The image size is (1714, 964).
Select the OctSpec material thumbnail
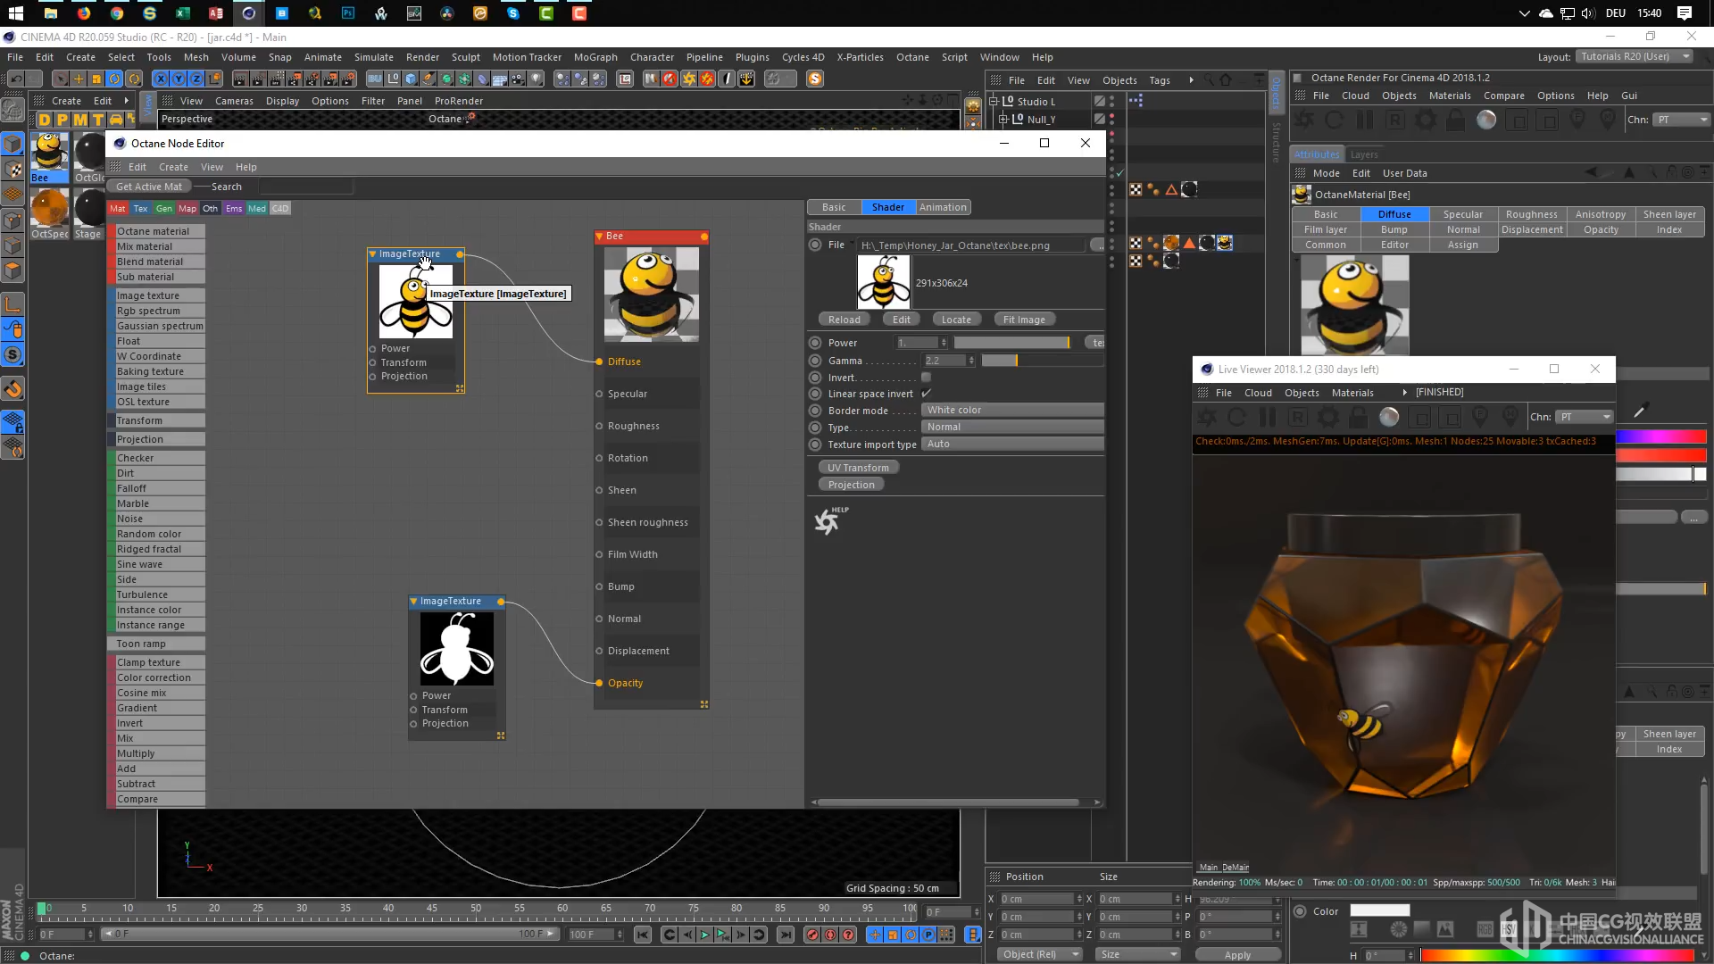pyautogui.click(x=49, y=208)
